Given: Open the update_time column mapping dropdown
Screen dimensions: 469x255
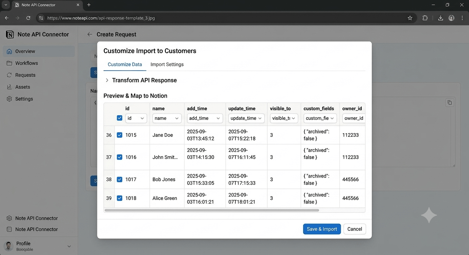Looking at the screenshot, I should pos(246,118).
